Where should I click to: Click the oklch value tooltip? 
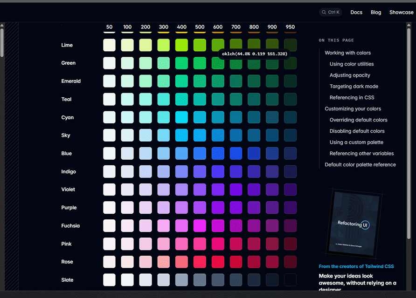(x=254, y=54)
